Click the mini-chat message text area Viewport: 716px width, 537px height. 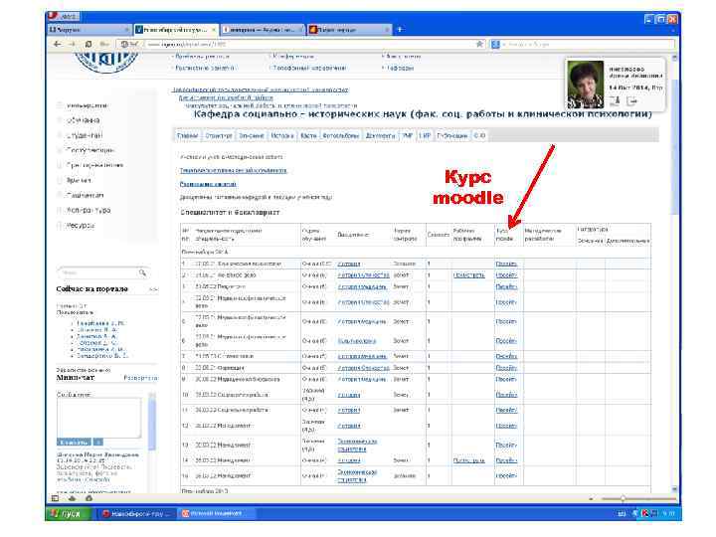(98, 418)
